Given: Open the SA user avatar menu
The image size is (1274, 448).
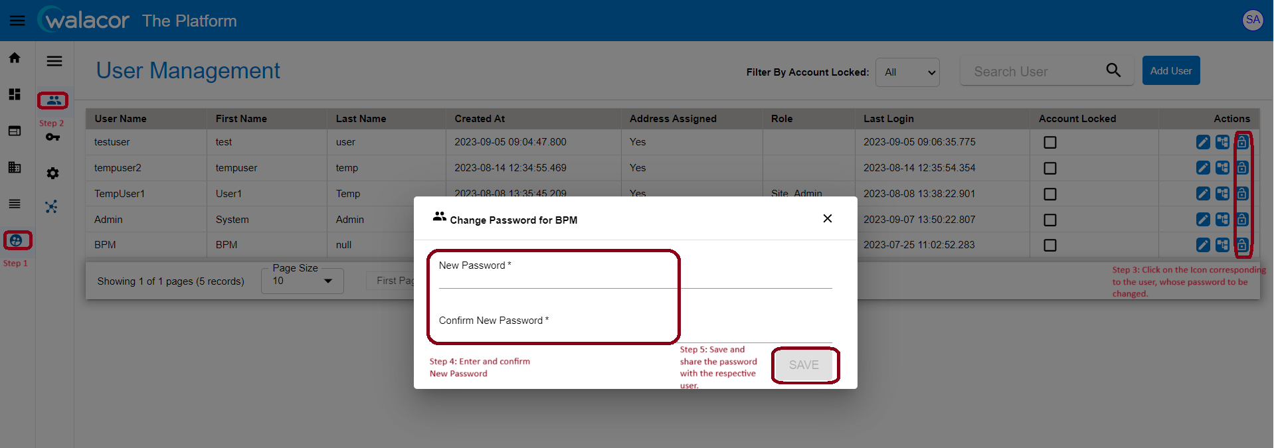Looking at the screenshot, I should tap(1253, 20).
